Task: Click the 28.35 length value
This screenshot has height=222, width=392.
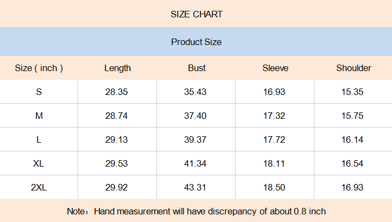Action: [117, 92]
